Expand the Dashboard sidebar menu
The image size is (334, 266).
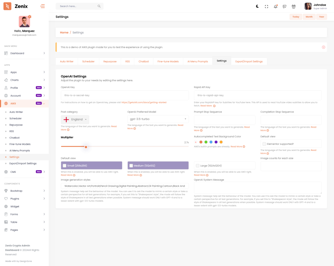pos(24,53)
